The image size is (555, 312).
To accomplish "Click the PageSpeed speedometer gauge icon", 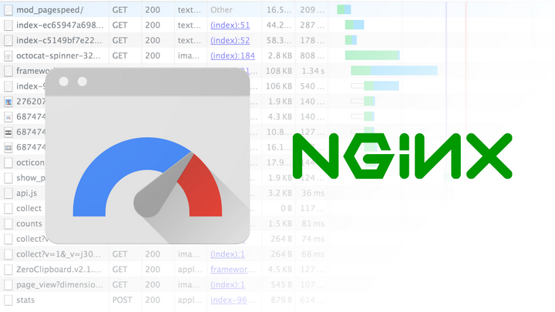I will pos(147,159).
